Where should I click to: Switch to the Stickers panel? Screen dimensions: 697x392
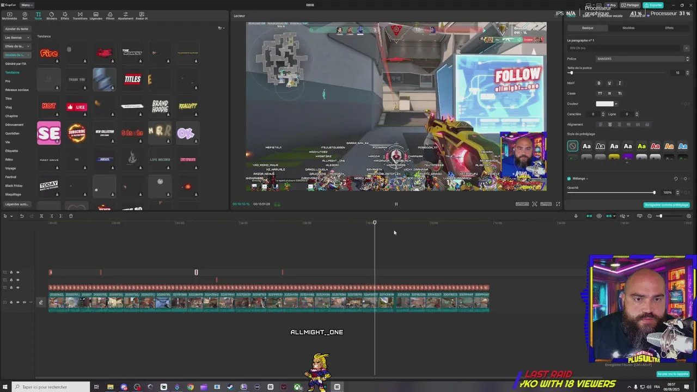pos(51,16)
